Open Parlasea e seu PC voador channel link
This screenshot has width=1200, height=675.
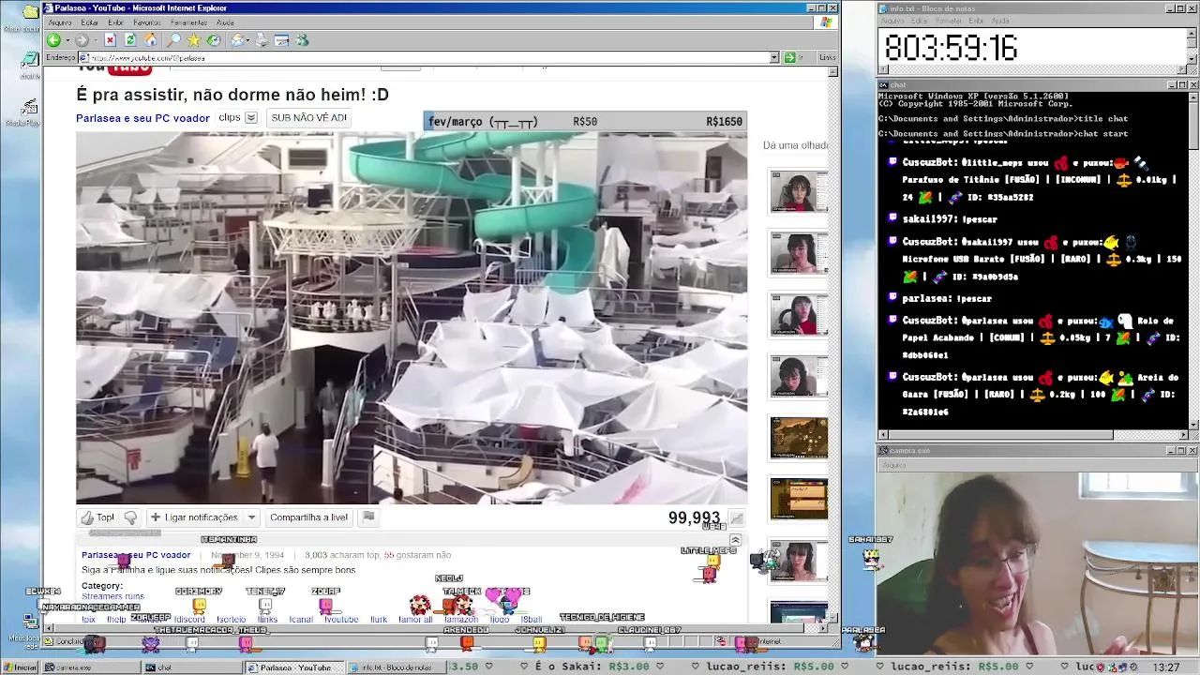[x=142, y=118]
